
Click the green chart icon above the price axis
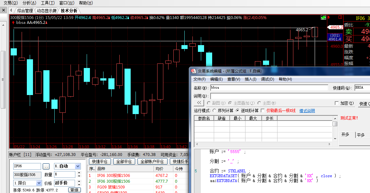[x=323, y=17]
